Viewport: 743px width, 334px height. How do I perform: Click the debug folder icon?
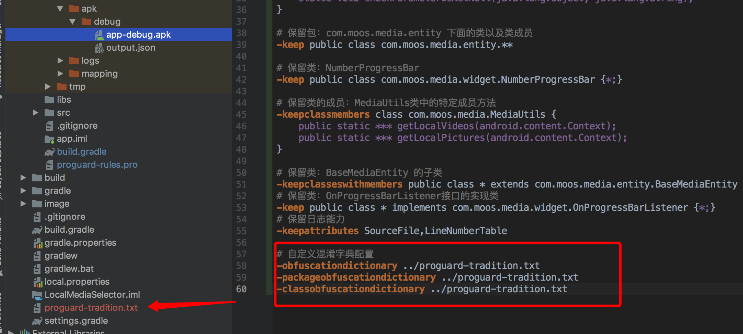[86, 22]
